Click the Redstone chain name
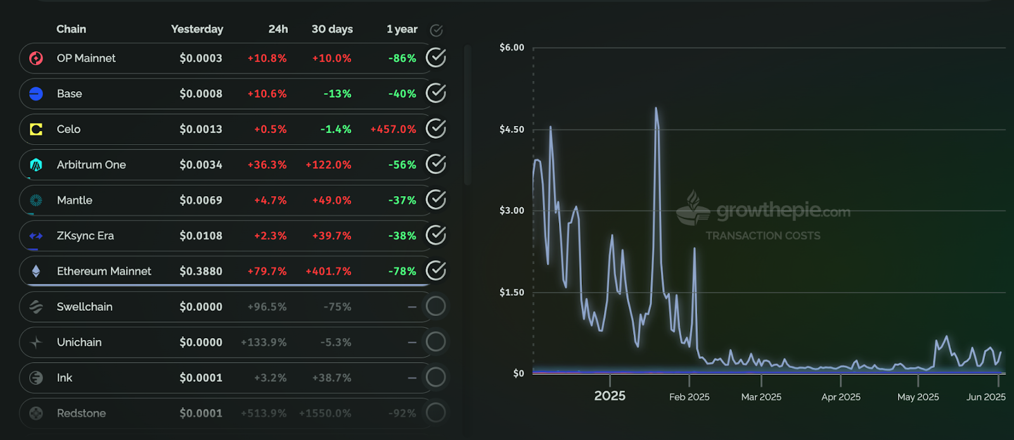The width and height of the screenshot is (1014, 440). coord(81,413)
